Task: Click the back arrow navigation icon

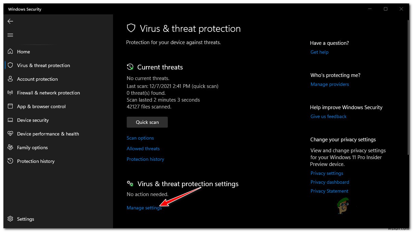Action: click(10, 21)
